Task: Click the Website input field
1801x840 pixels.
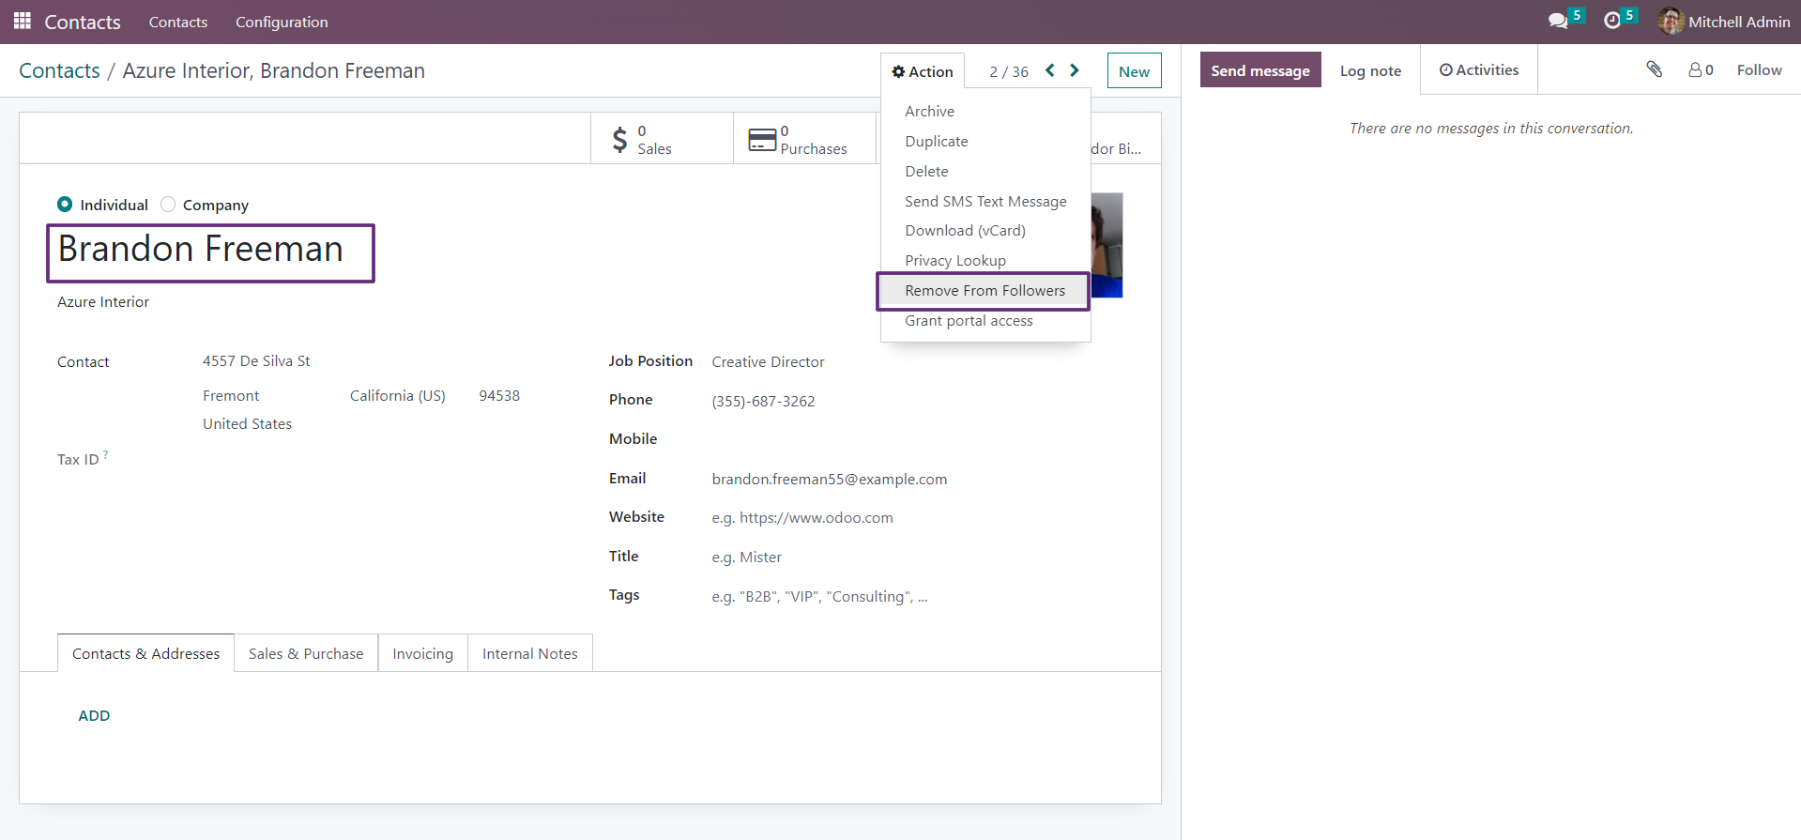Action: coord(915,518)
